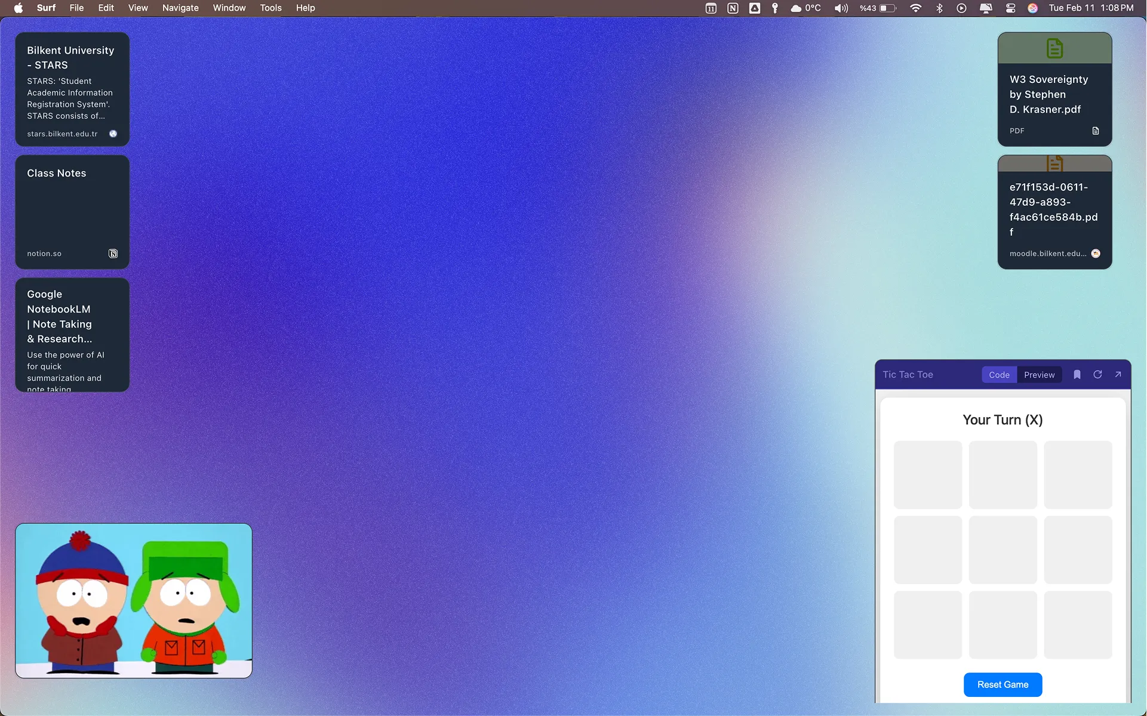Click the Notion icon on Class Notes card

point(113,254)
